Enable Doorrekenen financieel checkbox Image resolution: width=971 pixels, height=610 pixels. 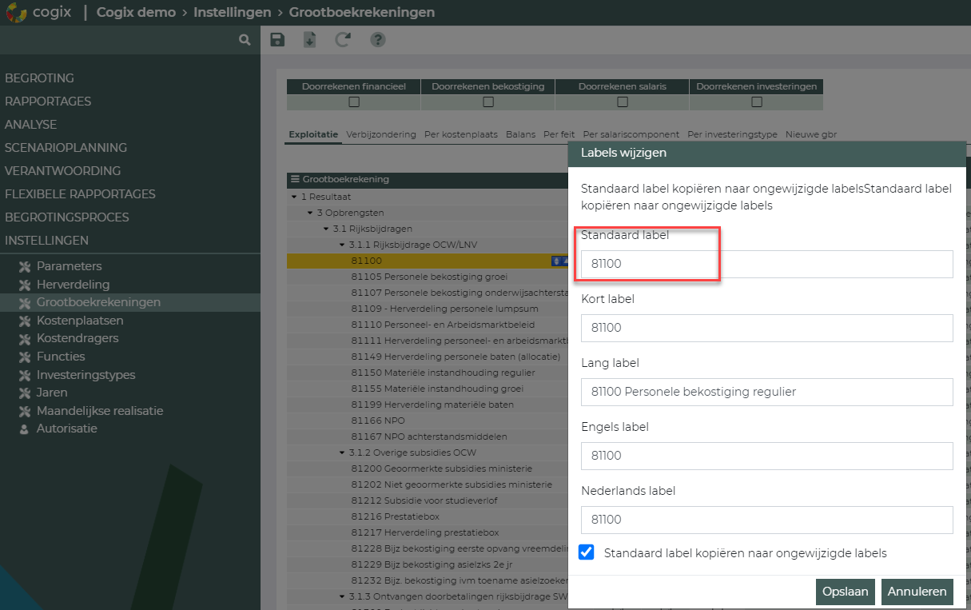coord(354,102)
